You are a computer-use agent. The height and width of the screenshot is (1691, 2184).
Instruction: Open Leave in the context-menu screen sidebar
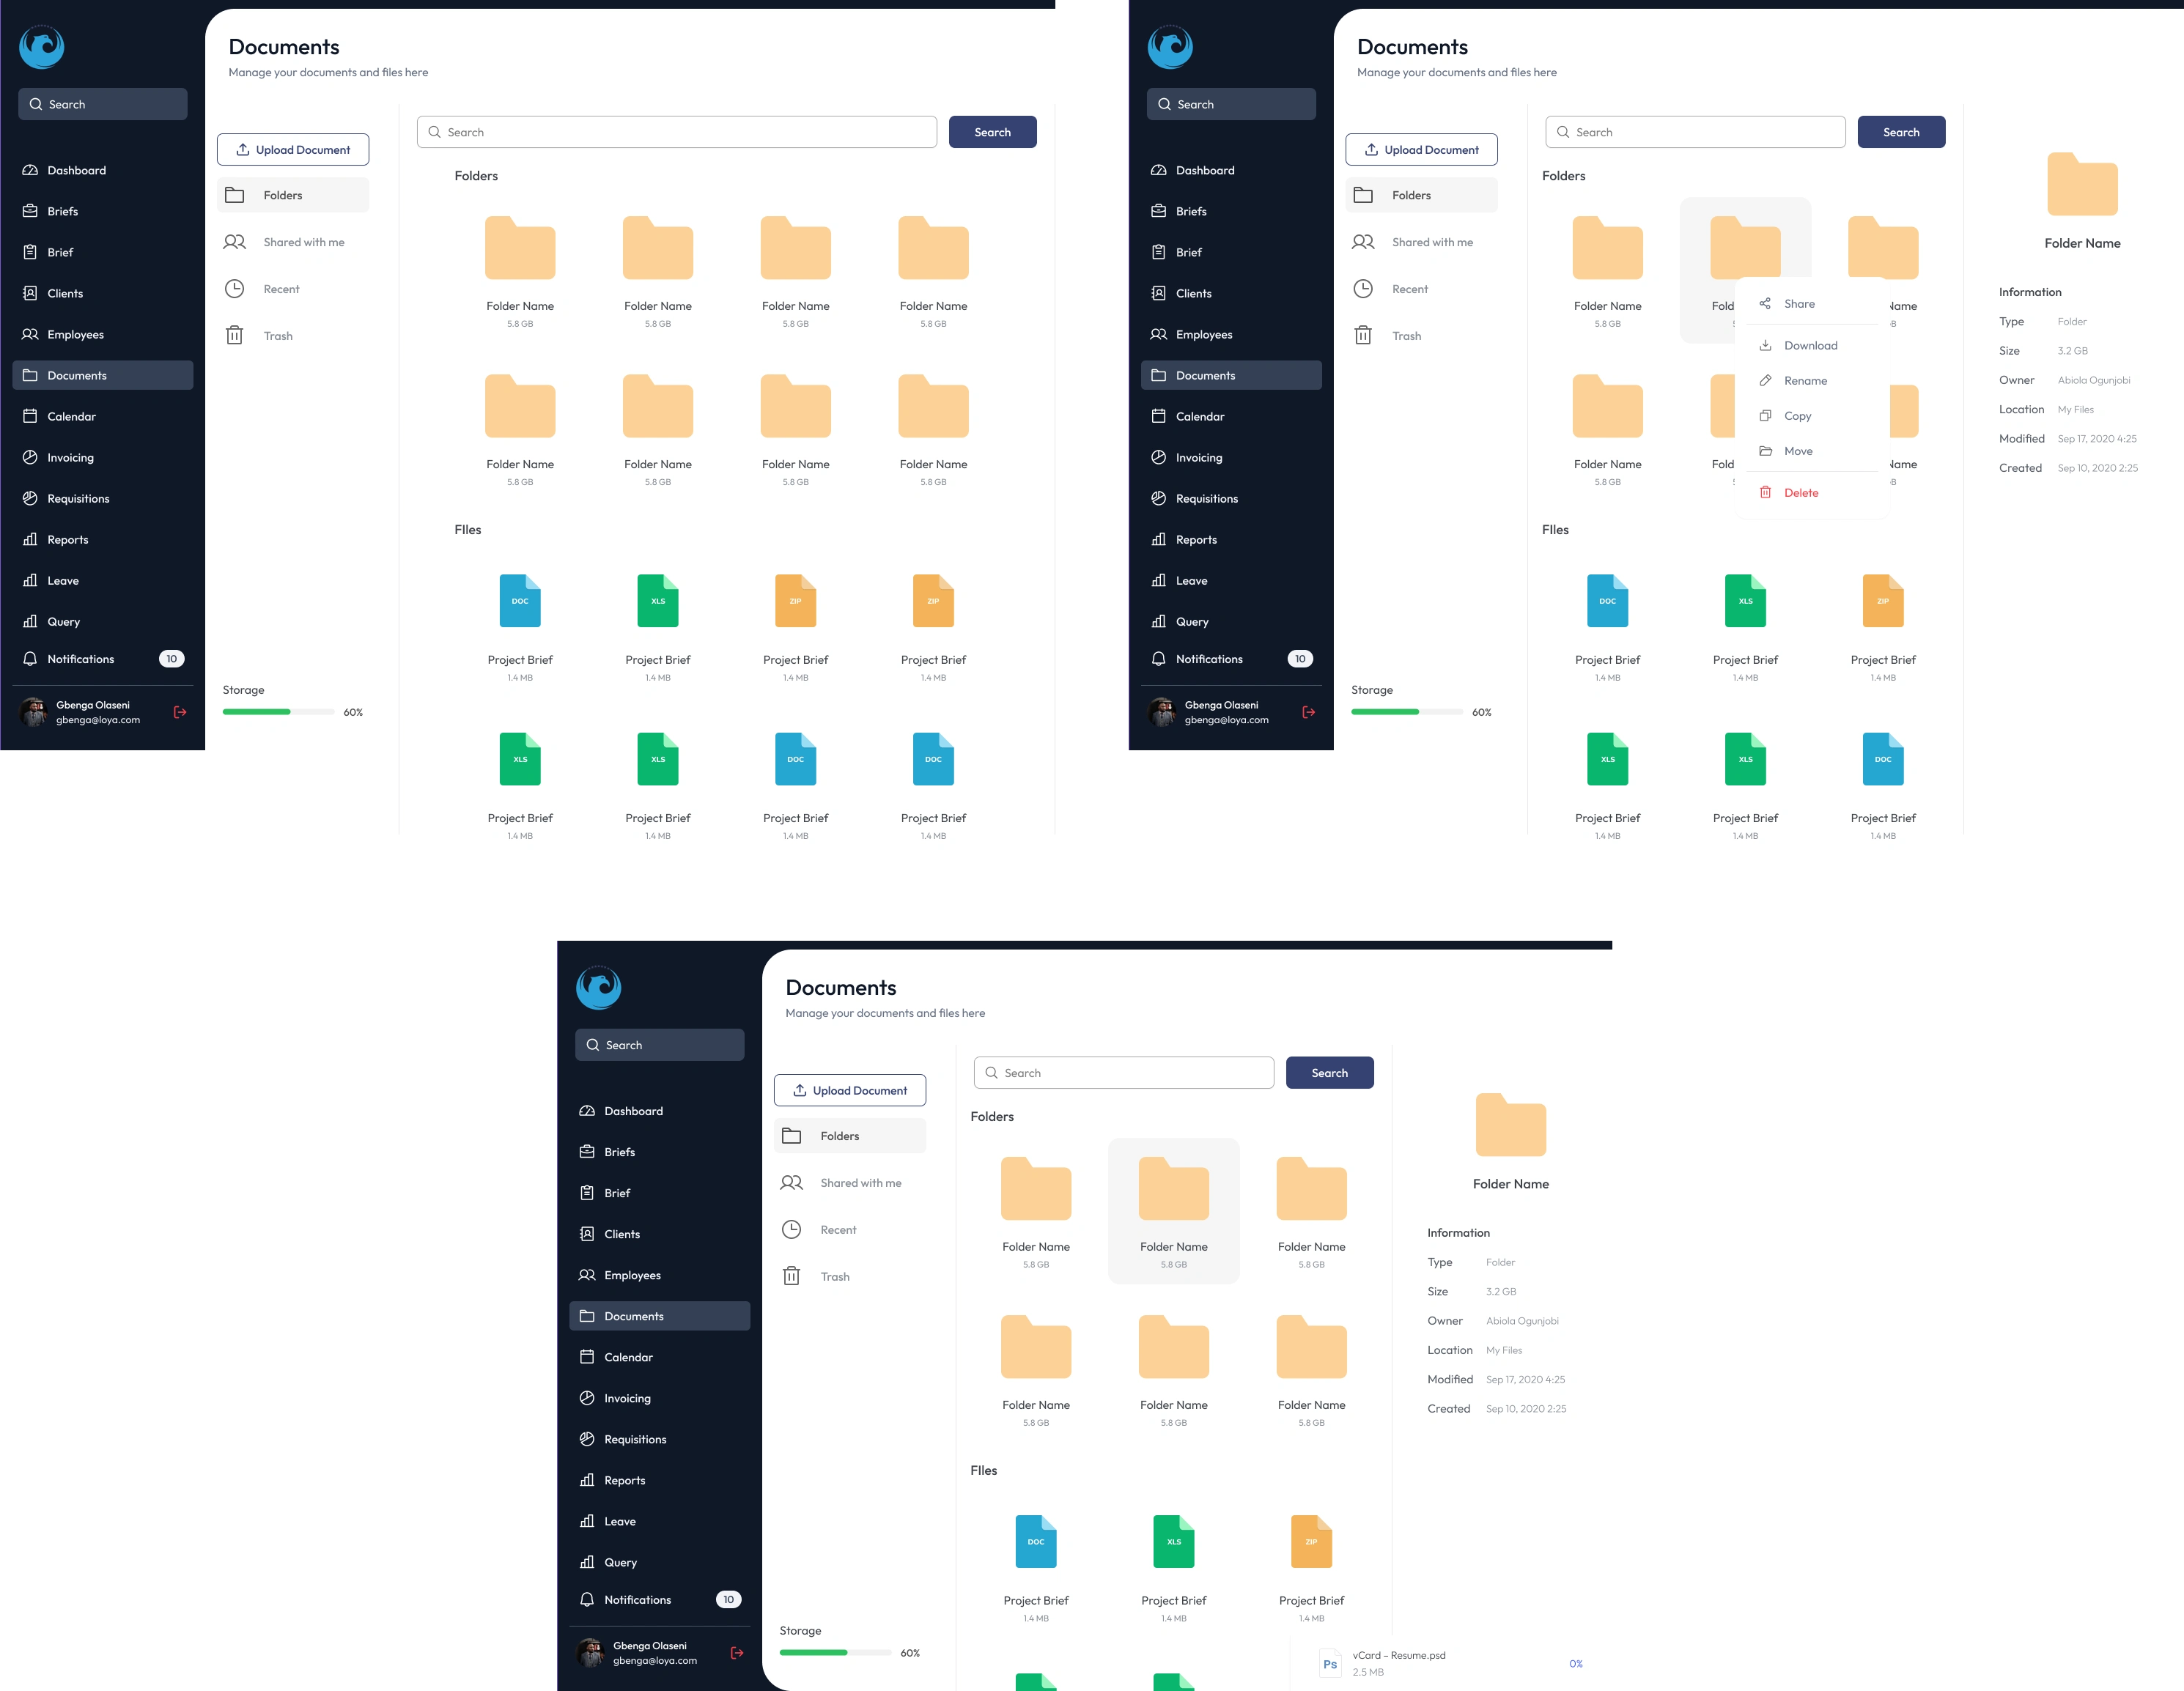point(1231,580)
